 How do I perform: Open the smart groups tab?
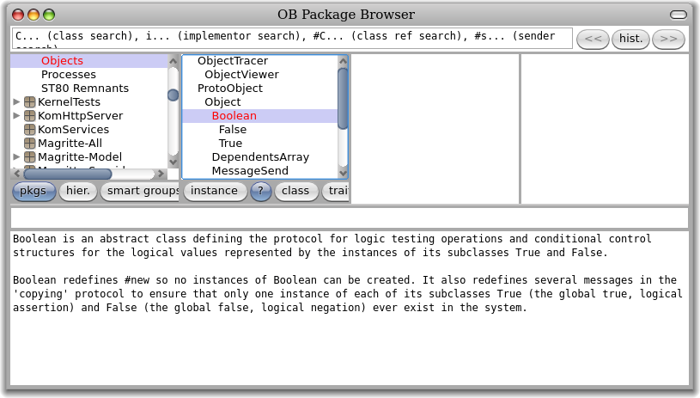coord(142,191)
